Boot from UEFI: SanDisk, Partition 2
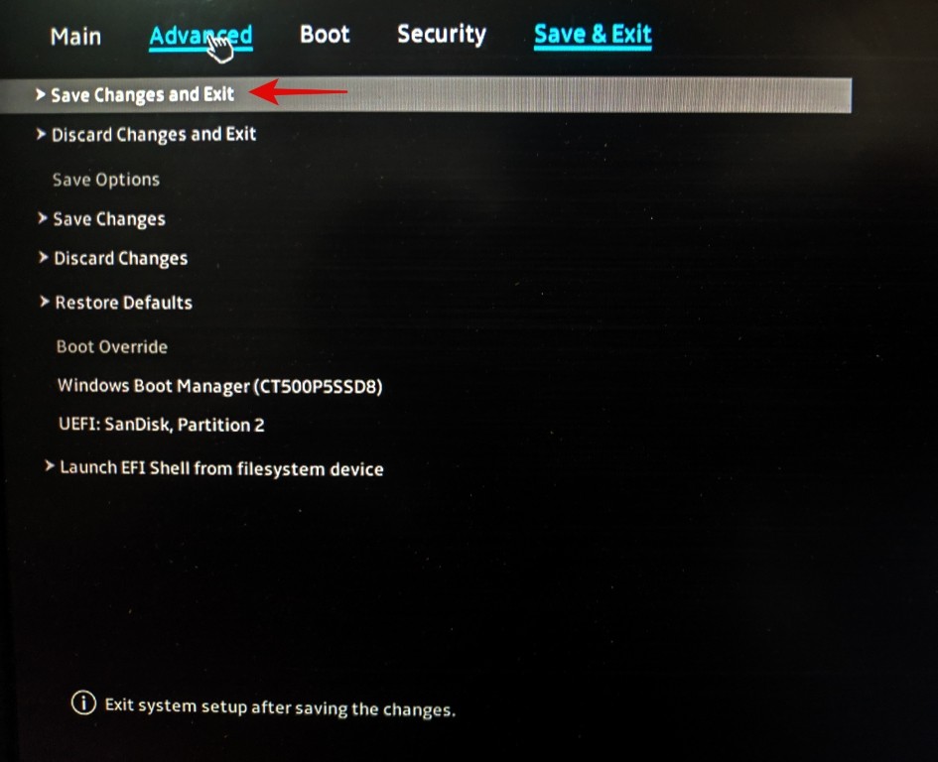 (x=162, y=425)
